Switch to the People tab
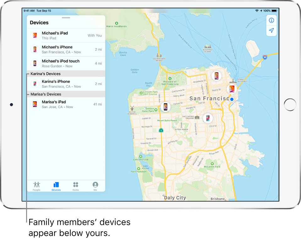The height and width of the screenshot is (240, 301). [36, 186]
